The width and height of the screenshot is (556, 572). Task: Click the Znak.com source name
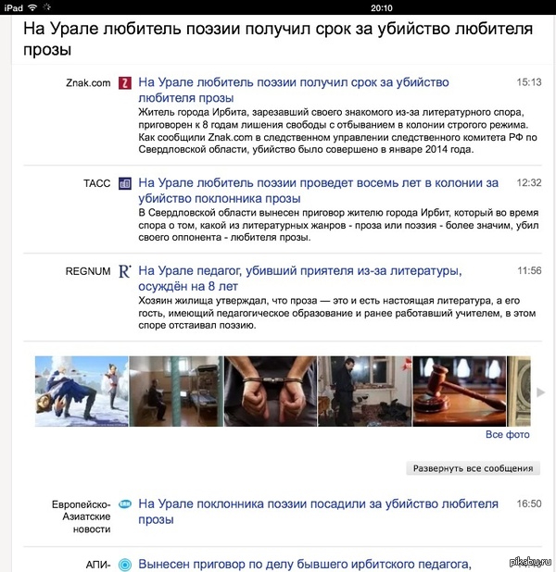[88, 83]
